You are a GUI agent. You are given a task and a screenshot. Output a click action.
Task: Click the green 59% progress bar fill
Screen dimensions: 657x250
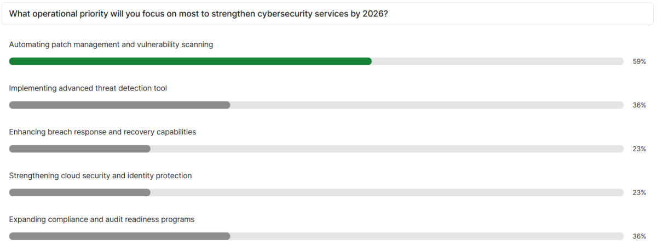pos(190,61)
